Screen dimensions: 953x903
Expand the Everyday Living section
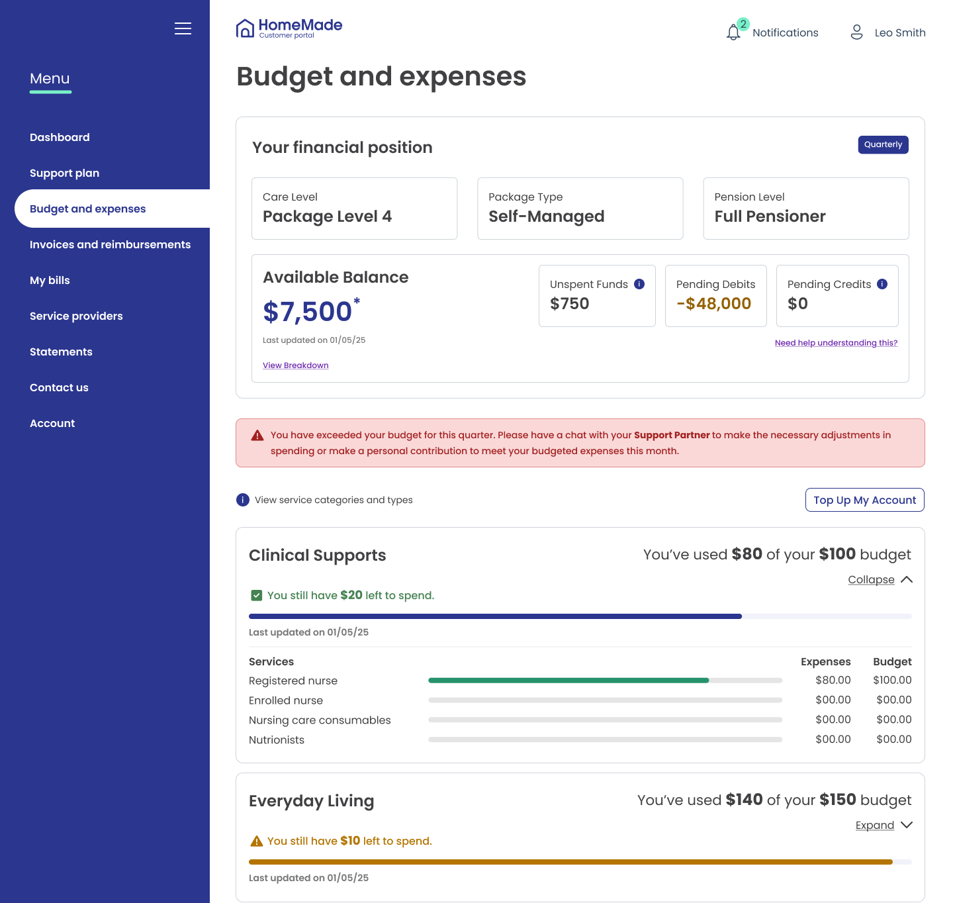[884, 826]
